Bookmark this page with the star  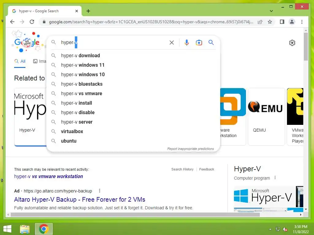pyautogui.click(x=270, y=22)
